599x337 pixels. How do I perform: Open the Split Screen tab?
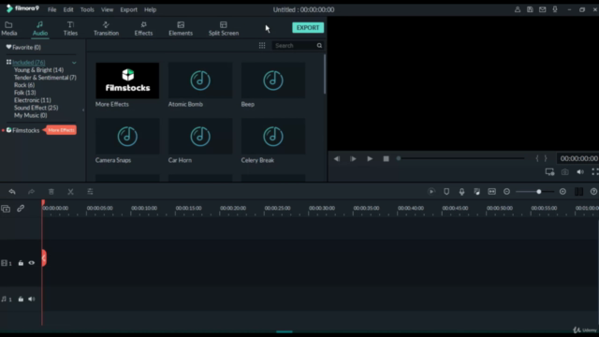point(224,29)
